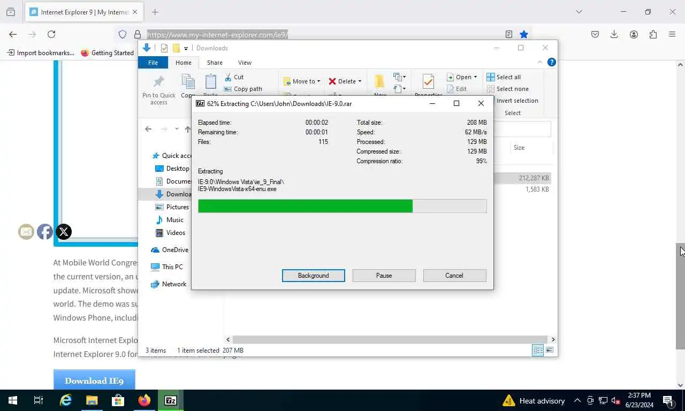
Task: Switch to View tab in Explorer
Action: (245, 63)
